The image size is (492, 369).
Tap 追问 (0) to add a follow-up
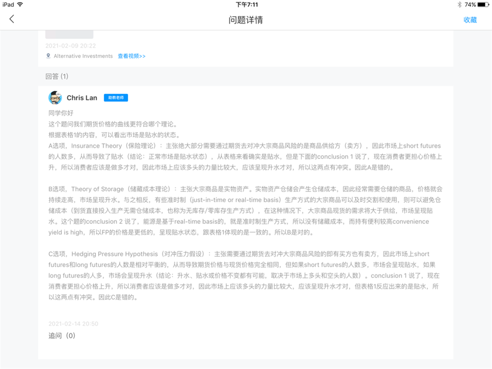point(62,336)
